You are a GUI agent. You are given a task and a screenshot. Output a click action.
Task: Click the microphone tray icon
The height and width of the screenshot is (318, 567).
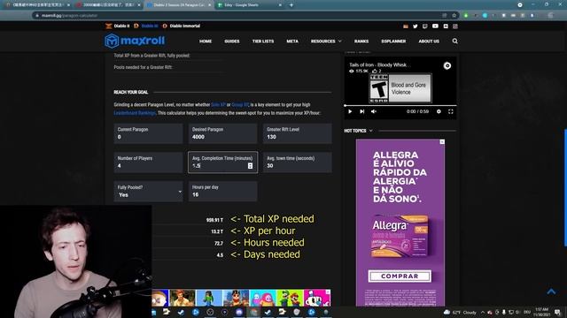[x=504, y=312]
